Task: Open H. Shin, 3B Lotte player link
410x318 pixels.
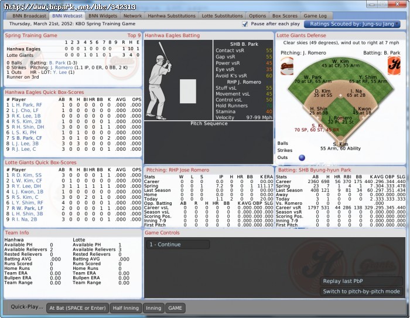Action: pos(29,214)
